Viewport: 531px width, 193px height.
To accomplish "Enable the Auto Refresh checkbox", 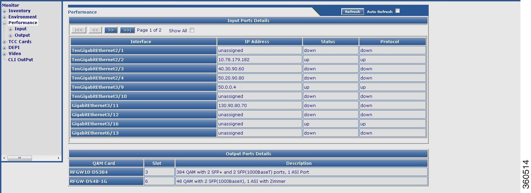I will click(397, 11).
